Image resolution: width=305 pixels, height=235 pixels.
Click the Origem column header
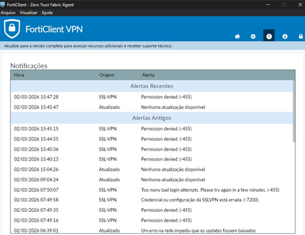[107, 75]
